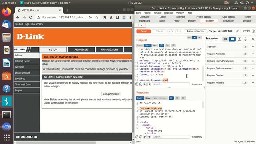Screen dimensions: 256x144
Task: Click Chrome address bar URL
Action: [72, 17]
